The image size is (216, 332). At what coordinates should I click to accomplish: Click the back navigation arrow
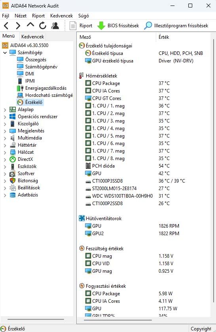6,26
